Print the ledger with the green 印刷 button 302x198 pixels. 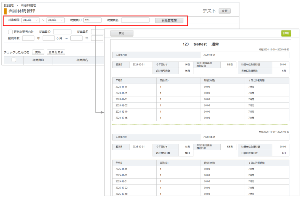(286, 34)
